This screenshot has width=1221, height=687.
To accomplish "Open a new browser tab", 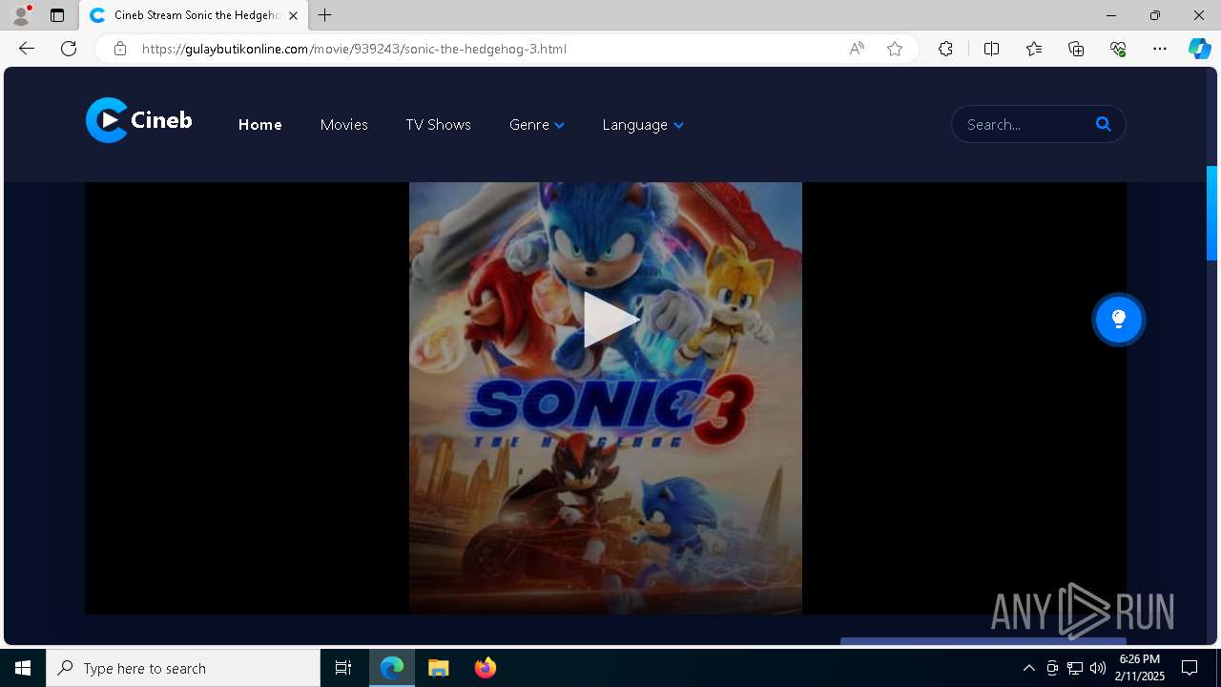I will [x=325, y=15].
